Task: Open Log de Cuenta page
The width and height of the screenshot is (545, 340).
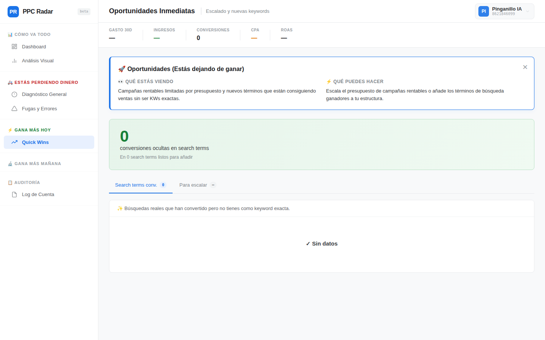Action: [x=49, y=195]
